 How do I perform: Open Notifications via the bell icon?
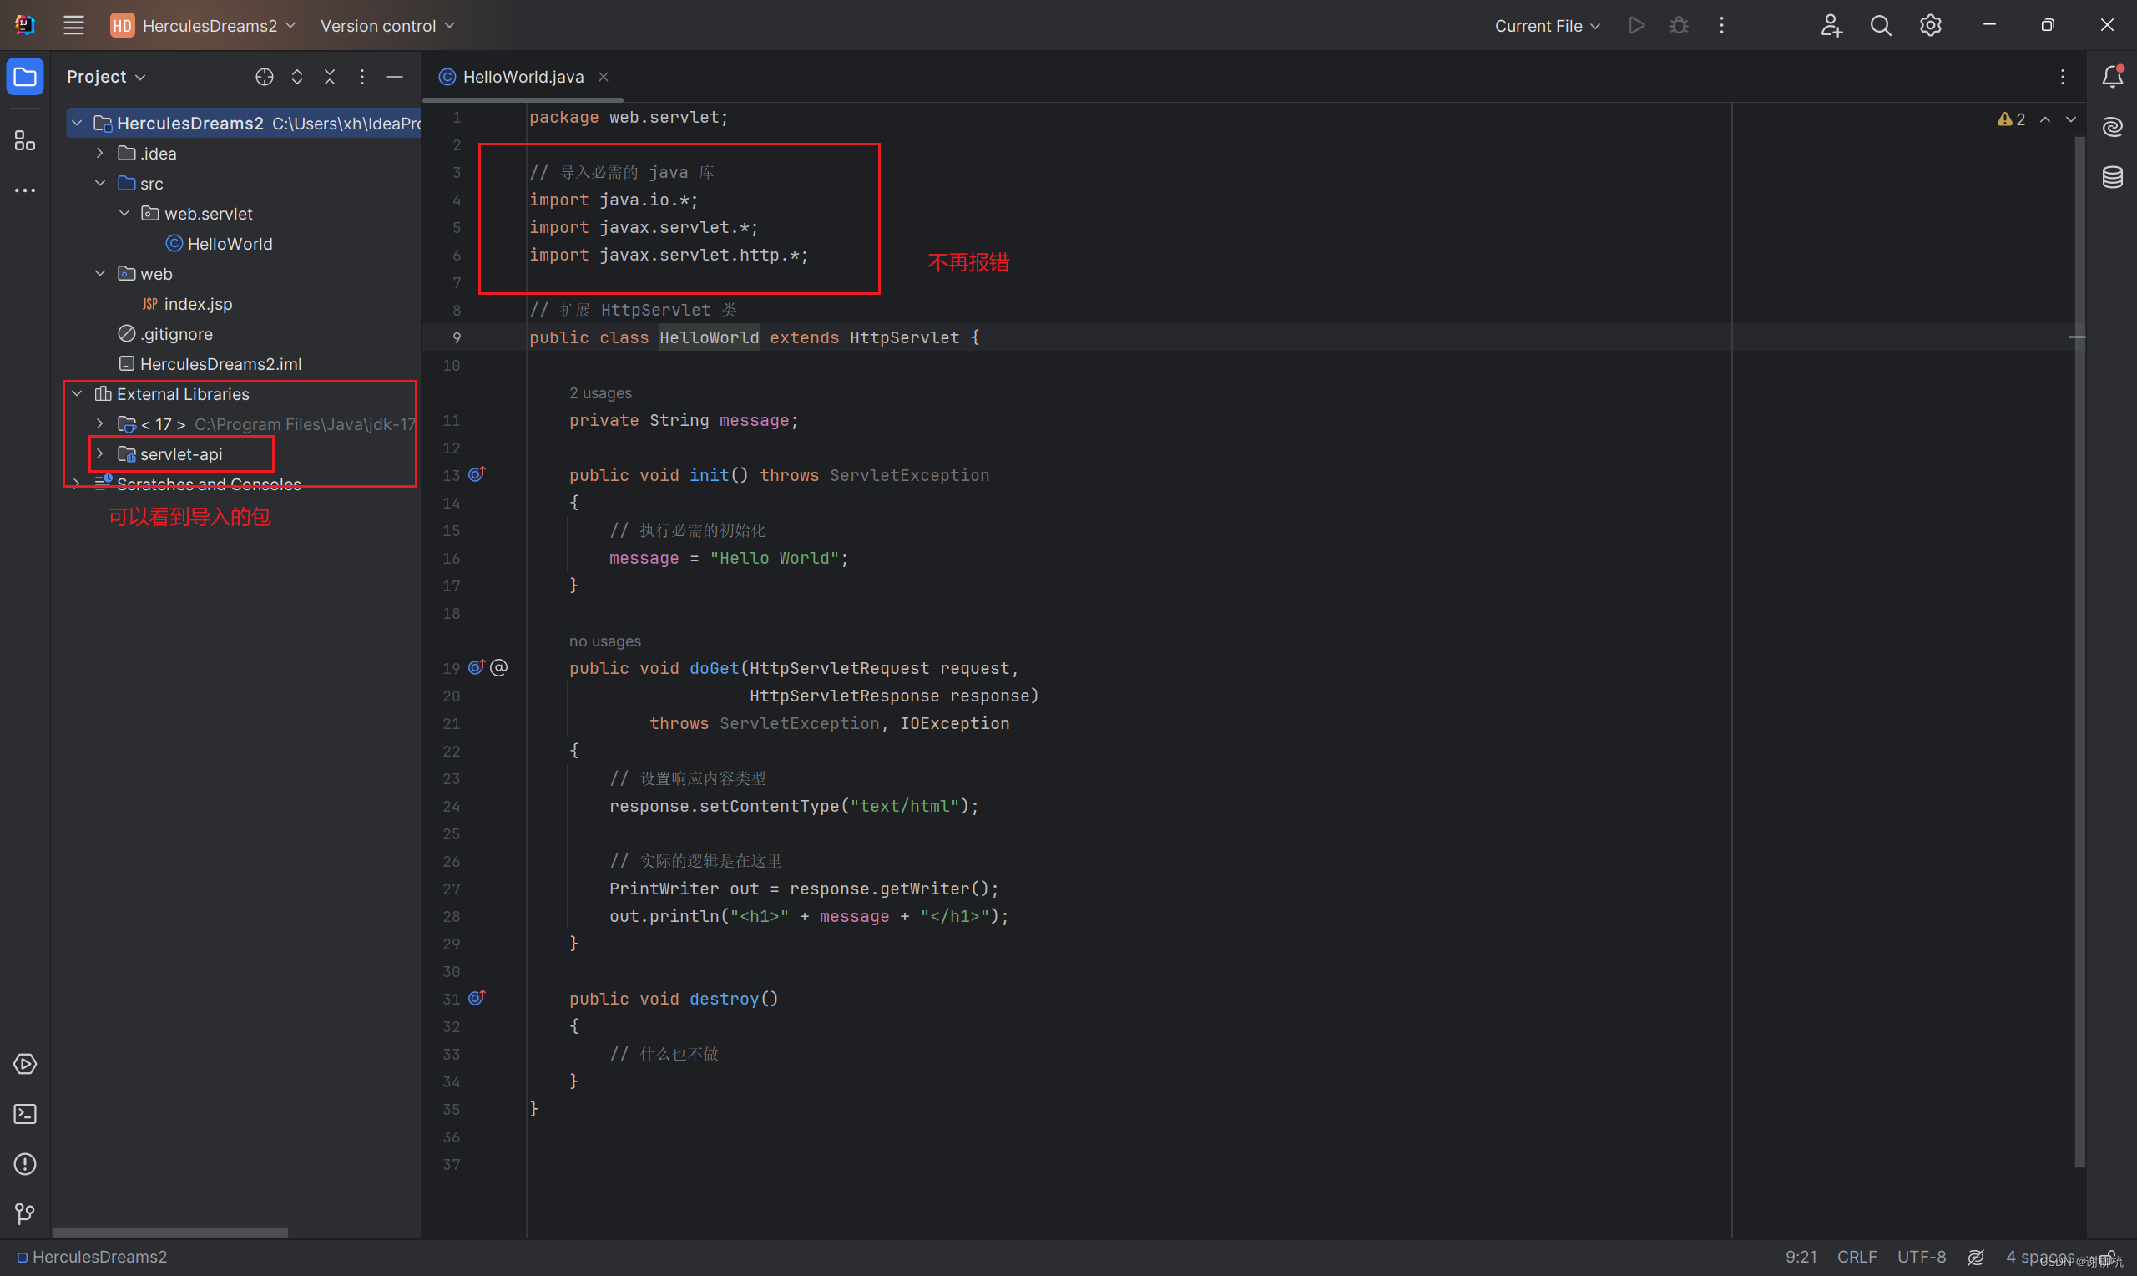[x=2113, y=76]
